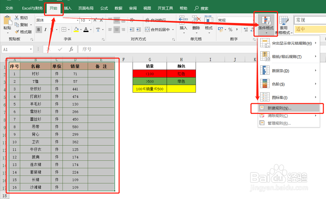Screen dimensions: 326x199
Task: Open the Number group dialog launcher
Action: [254, 40]
